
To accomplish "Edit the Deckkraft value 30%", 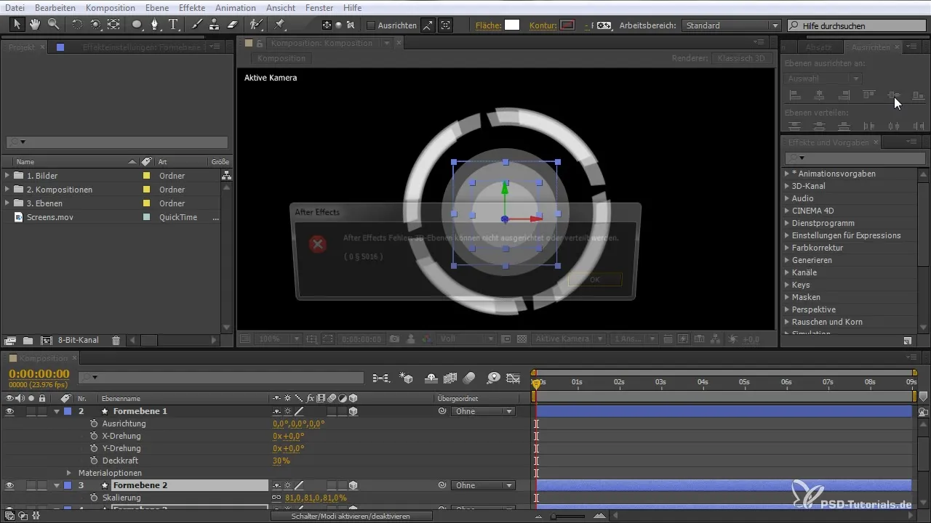I will tap(281, 461).
